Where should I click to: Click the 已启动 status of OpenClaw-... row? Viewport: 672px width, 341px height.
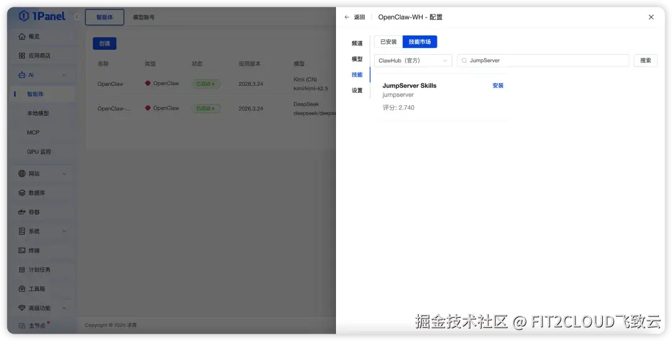pos(206,108)
